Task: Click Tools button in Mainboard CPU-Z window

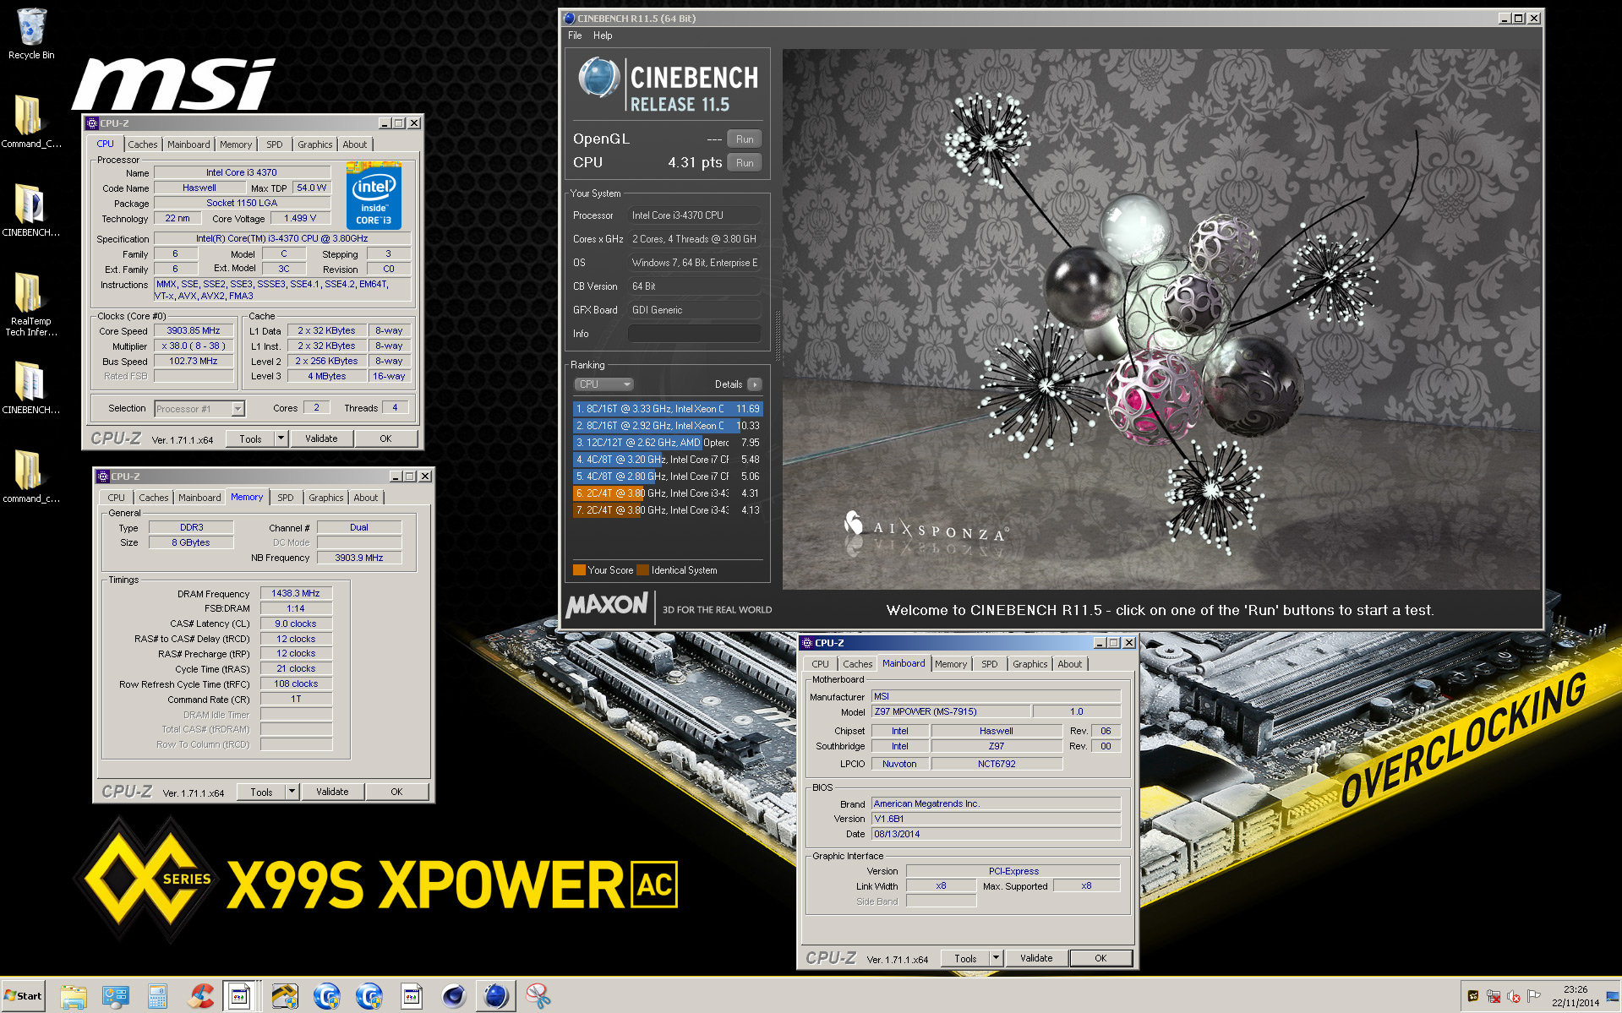Action: [965, 958]
